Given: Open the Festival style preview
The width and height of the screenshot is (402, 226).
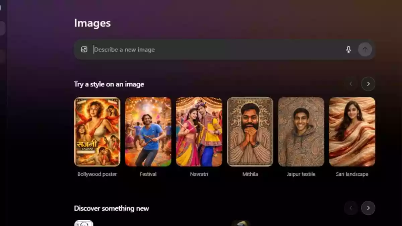Looking at the screenshot, I should (148, 132).
